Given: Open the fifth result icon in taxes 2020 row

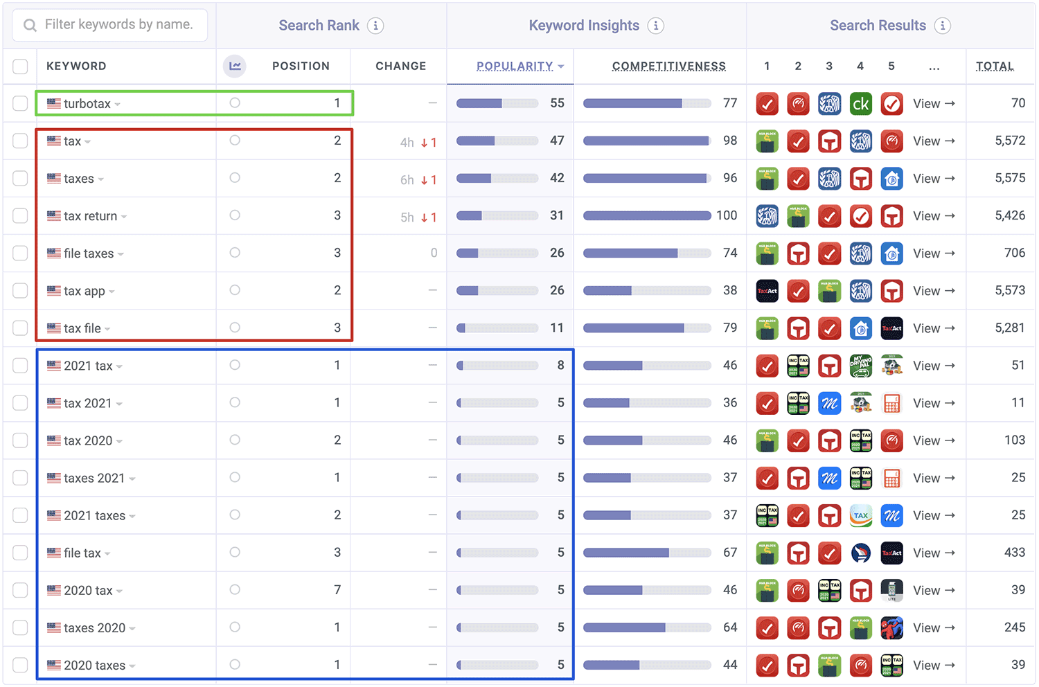Looking at the screenshot, I should tap(891, 627).
